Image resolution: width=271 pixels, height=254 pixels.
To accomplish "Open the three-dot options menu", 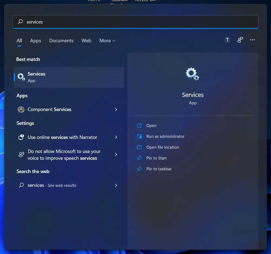I will [x=252, y=40].
